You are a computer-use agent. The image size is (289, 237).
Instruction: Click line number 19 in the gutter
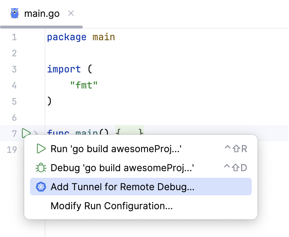click(x=12, y=150)
